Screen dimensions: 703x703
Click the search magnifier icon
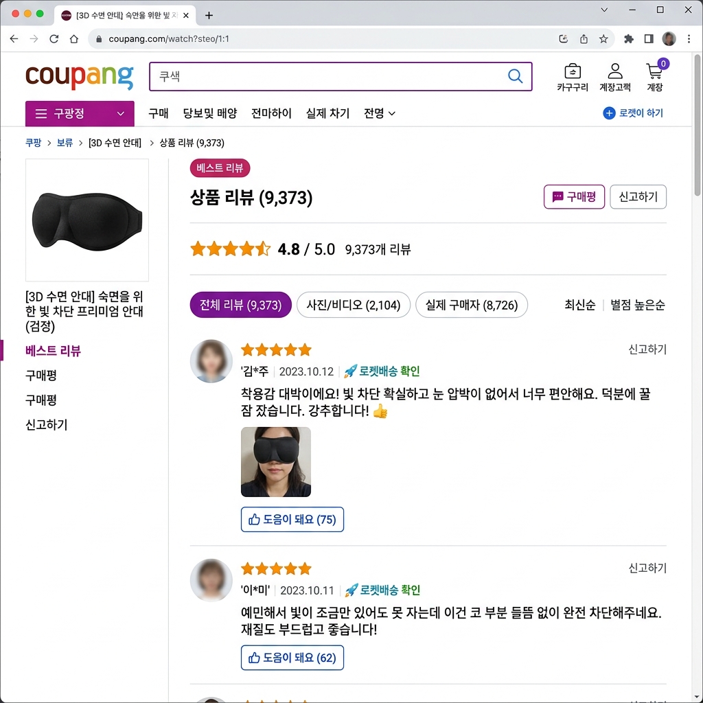[515, 77]
